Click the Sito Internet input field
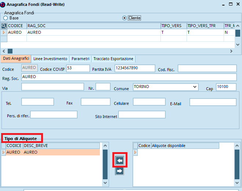Screen dimensions: 242x191 coord(142,115)
